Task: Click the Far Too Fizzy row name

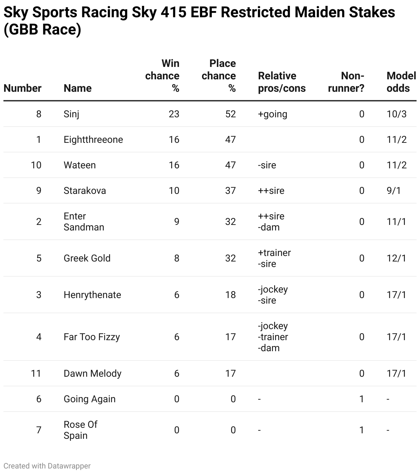Action: [92, 337]
